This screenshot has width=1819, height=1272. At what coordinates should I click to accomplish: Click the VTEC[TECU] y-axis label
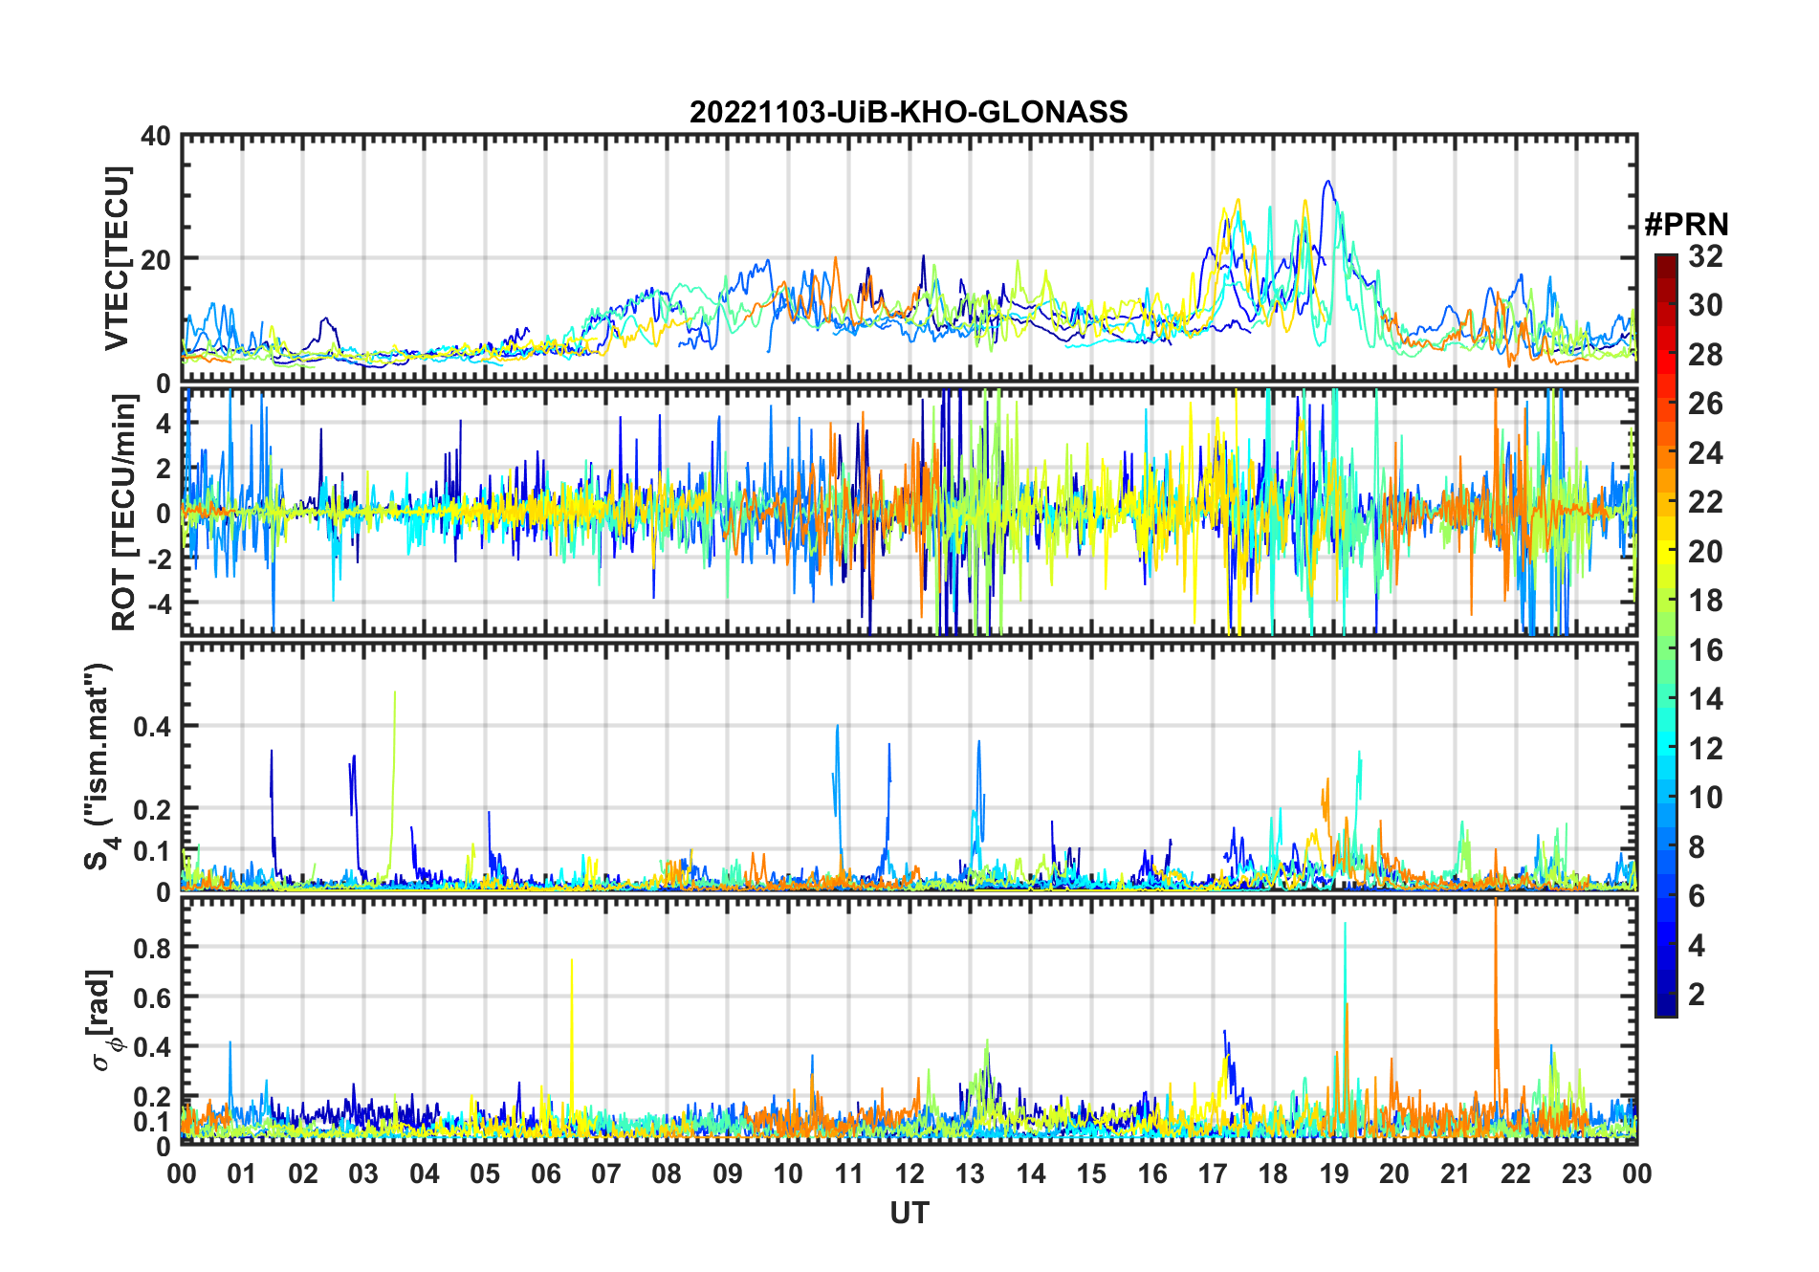point(117,258)
